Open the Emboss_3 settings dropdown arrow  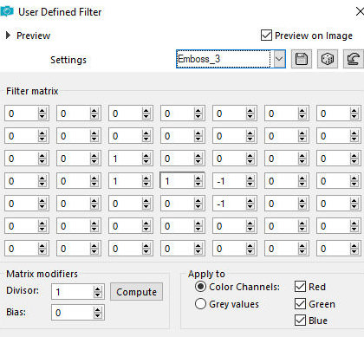pos(279,59)
